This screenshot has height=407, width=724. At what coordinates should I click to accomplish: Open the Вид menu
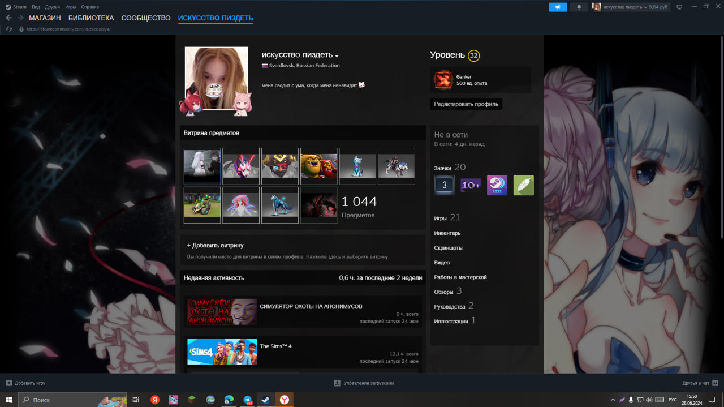pos(36,7)
